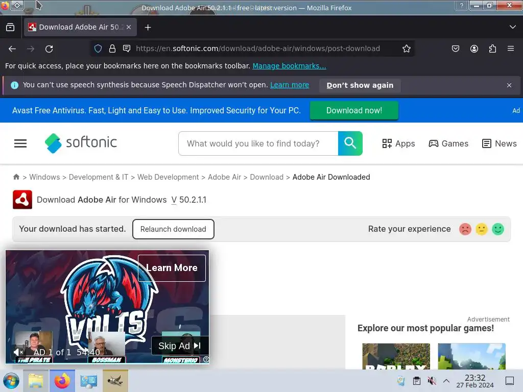This screenshot has width=523, height=392.
Task: Open the tracking protection shield
Action: [x=98, y=48]
